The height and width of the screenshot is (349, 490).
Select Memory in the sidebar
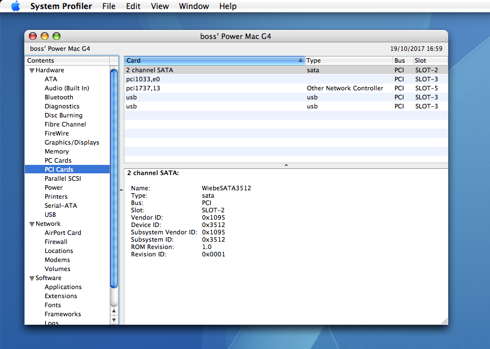57,152
